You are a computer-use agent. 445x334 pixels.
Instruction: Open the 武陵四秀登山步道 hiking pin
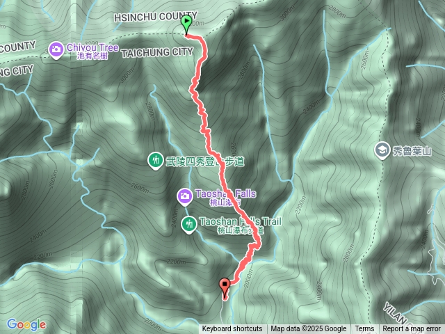(x=155, y=161)
